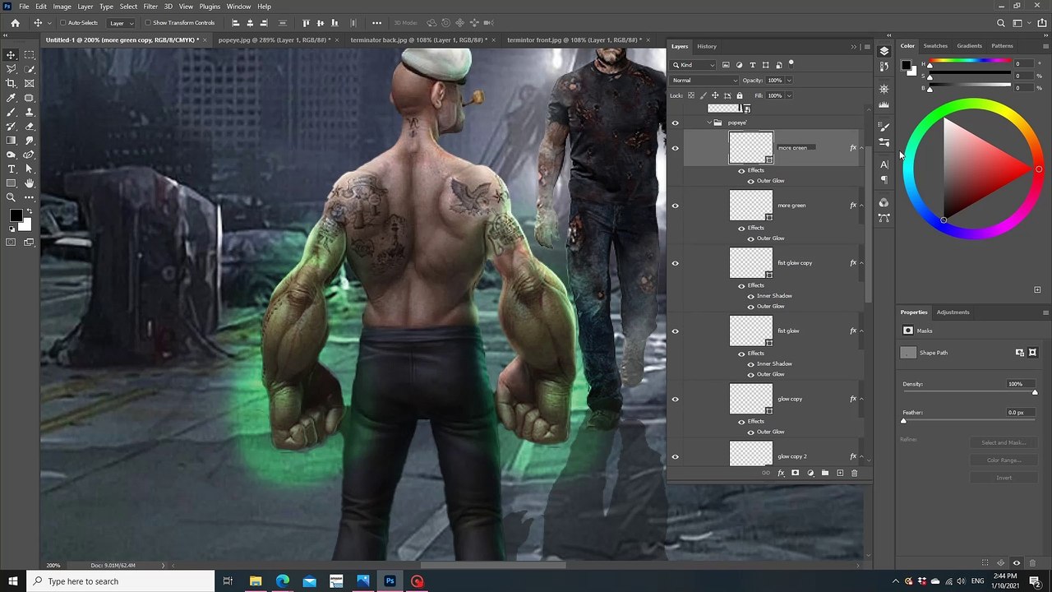Viewport: 1052px width, 592px height.
Task: Select the Hand tool
Action: [x=30, y=183]
